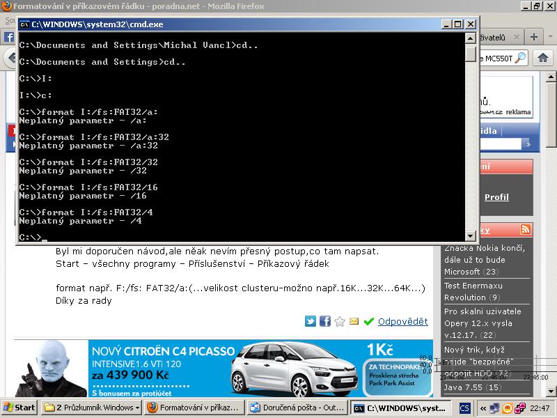Click the orange round tray icon
The width and height of the screenshot is (557, 418).
pyautogui.click(x=508, y=408)
